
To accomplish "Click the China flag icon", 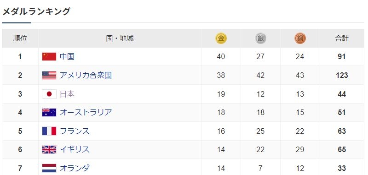I will click(49, 56).
